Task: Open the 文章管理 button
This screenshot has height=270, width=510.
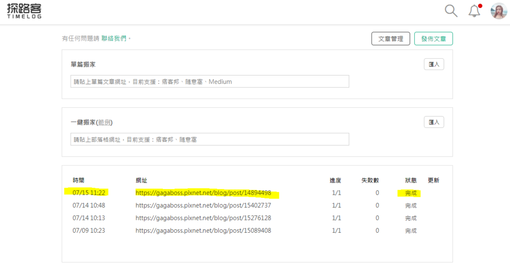Action: click(x=390, y=39)
